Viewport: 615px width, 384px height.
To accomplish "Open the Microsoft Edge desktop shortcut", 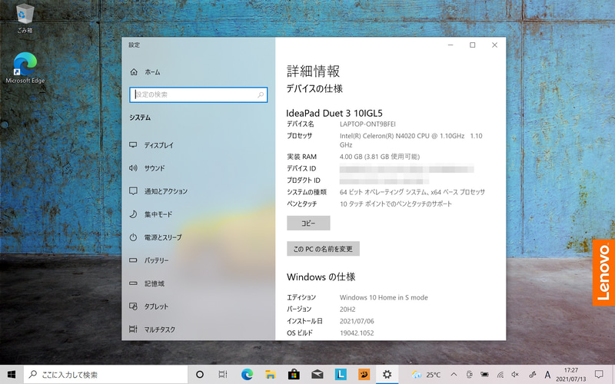I will (25, 68).
